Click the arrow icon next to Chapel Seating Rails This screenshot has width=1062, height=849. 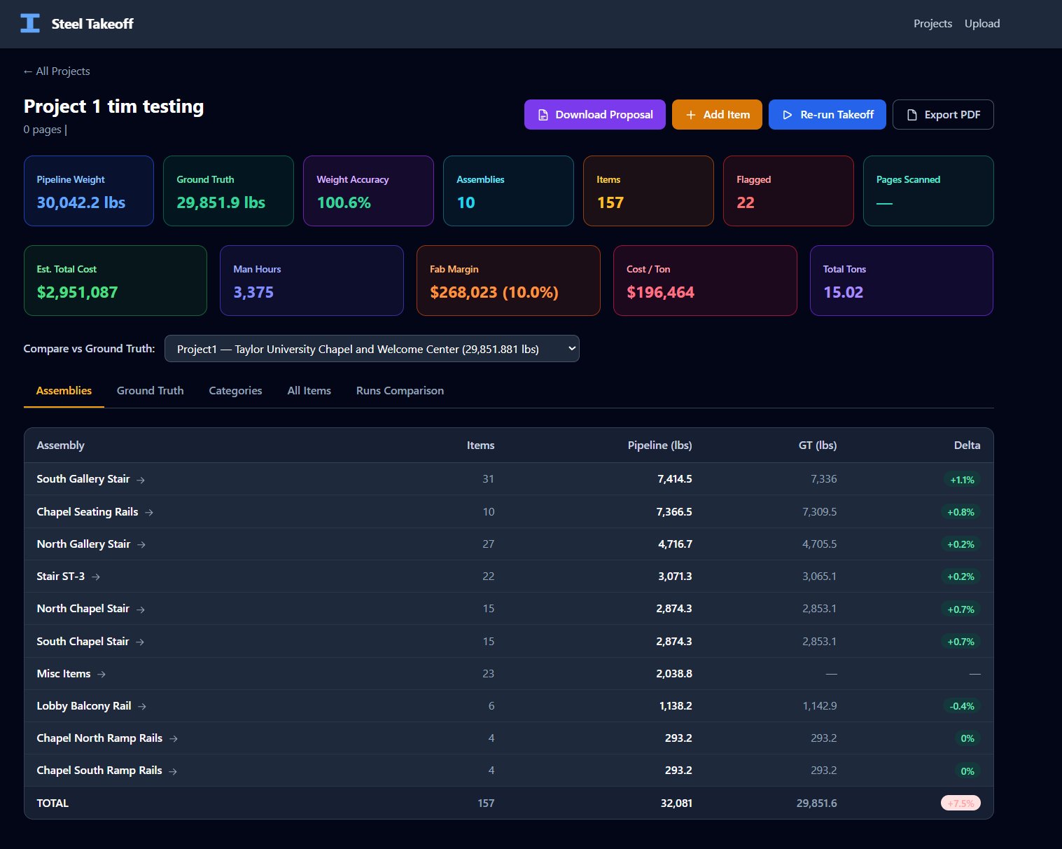pyautogui.click(x=149, y=512)
